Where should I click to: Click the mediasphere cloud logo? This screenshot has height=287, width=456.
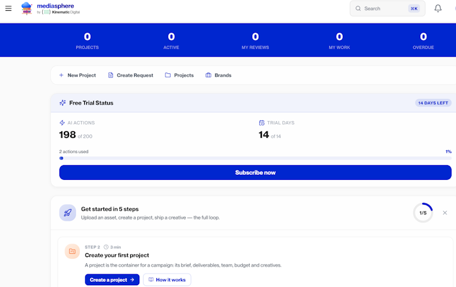[26, 8]
